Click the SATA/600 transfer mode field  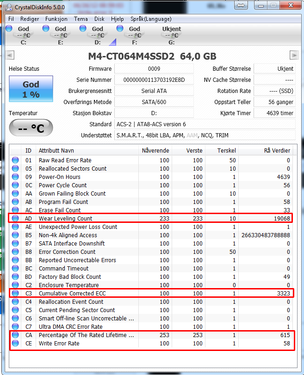pyautogui.click(x=154, y=102)
